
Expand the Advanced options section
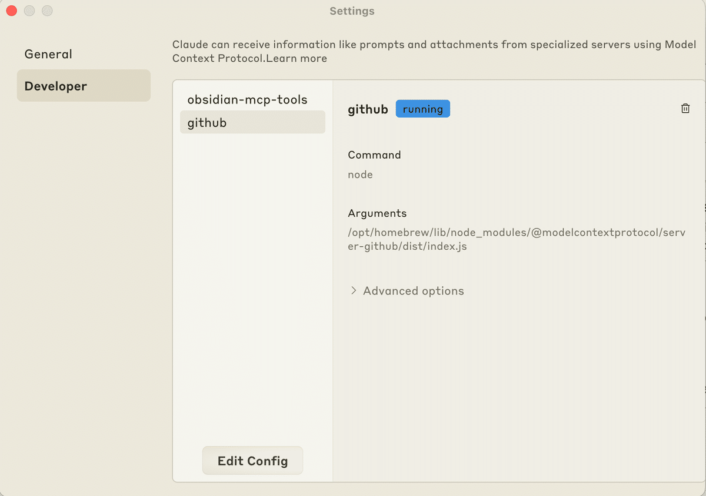pos(412,290)
